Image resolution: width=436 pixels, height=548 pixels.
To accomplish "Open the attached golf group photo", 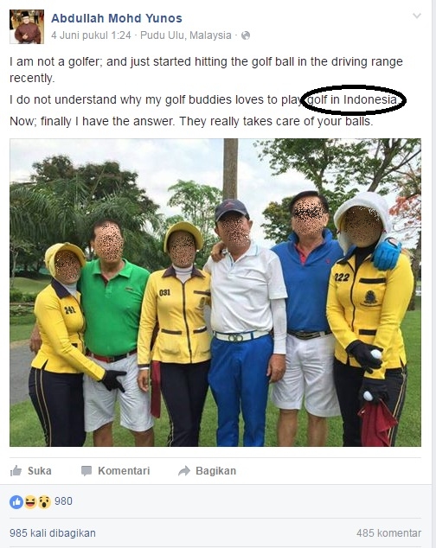I will click(x=215, y=292).
